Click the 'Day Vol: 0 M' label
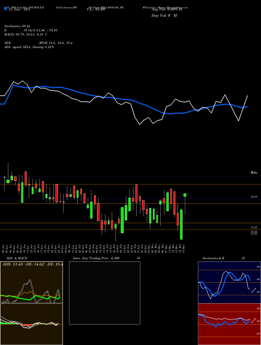This screenshot has height=345, width=261. [x=164, y=15]
